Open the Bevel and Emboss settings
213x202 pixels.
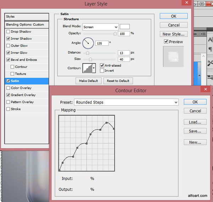pos(24,60)
